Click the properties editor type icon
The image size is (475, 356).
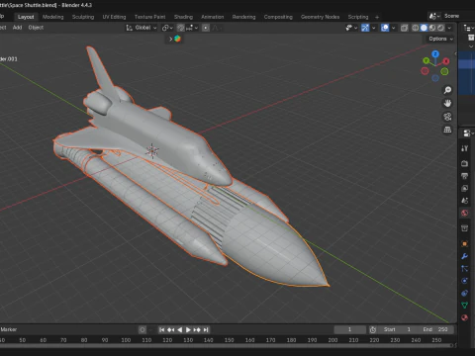(x=467, y=133)
